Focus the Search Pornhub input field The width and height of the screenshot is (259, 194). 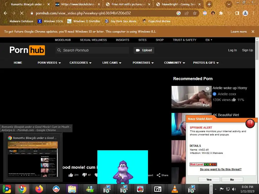coord(92,50)
